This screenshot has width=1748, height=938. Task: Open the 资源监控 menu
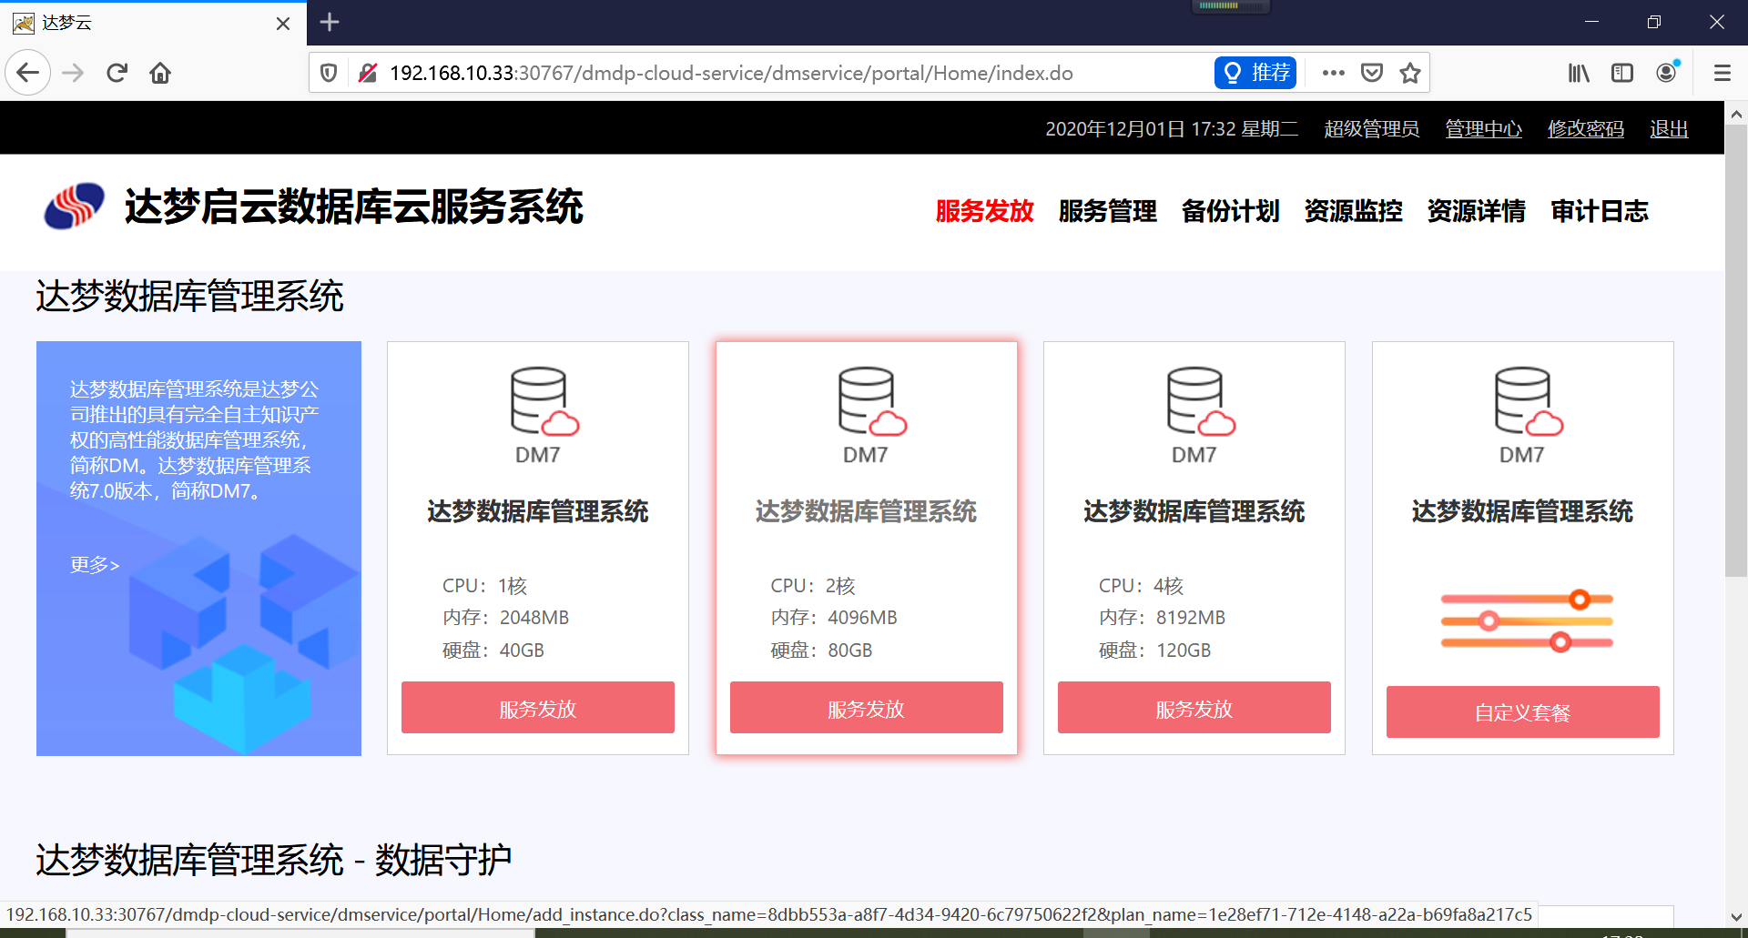pos(1353,211)
